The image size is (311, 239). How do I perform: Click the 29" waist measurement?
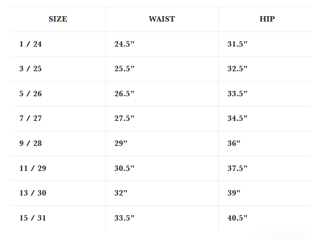click(x=121, y=144)
